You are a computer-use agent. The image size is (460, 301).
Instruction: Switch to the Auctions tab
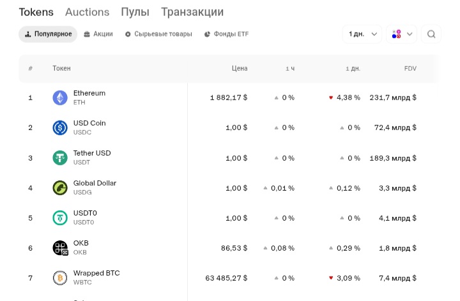coord(87,12)
